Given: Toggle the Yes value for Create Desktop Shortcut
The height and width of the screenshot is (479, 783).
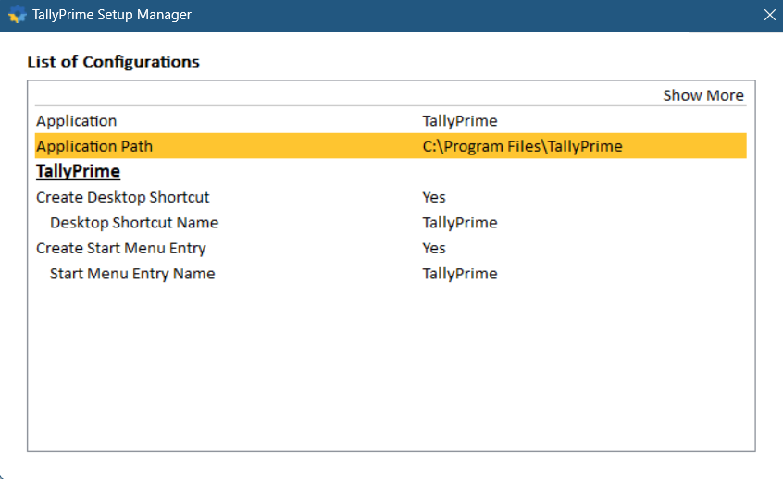Looking at the screenshot, I should (x=434, y=197).
